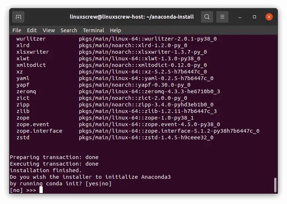Click the package name zope.event
This screenshot has width=287, height=204.
point(33,124)
